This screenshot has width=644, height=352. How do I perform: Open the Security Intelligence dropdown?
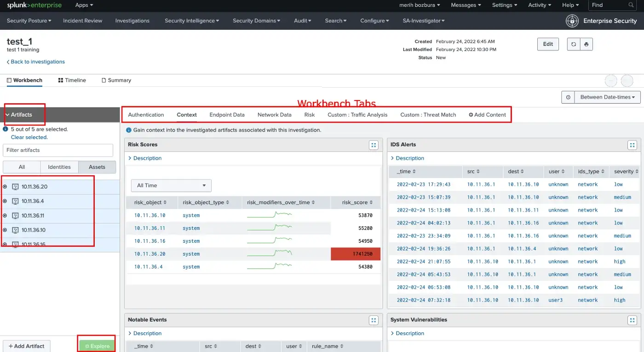click(x=192, y=21)
